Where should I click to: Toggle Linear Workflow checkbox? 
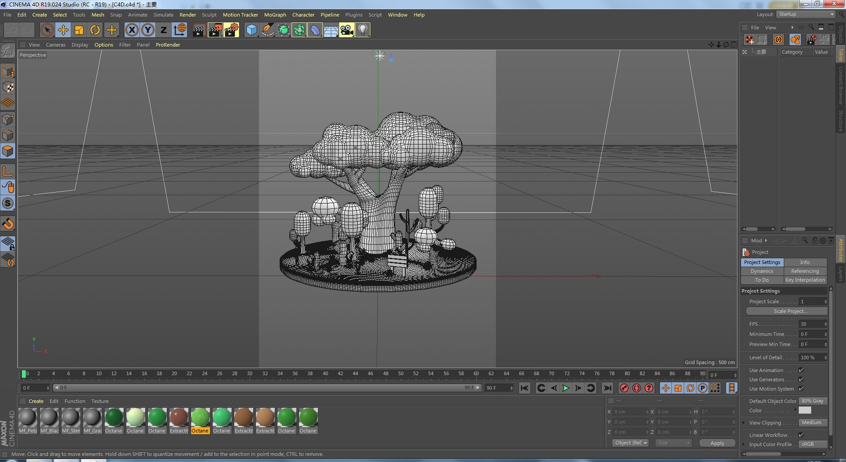point(801,435)
